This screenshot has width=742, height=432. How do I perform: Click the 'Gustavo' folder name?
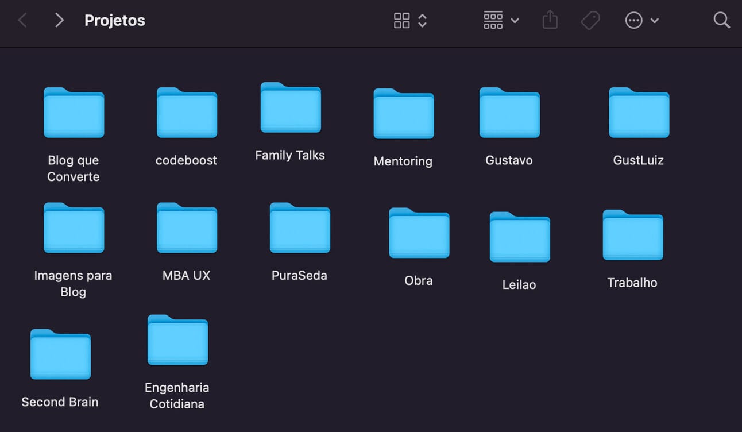tap(509, 160)
